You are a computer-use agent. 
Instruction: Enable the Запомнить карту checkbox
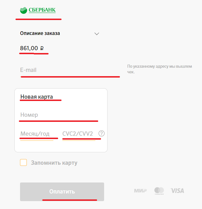click(23, 163)
